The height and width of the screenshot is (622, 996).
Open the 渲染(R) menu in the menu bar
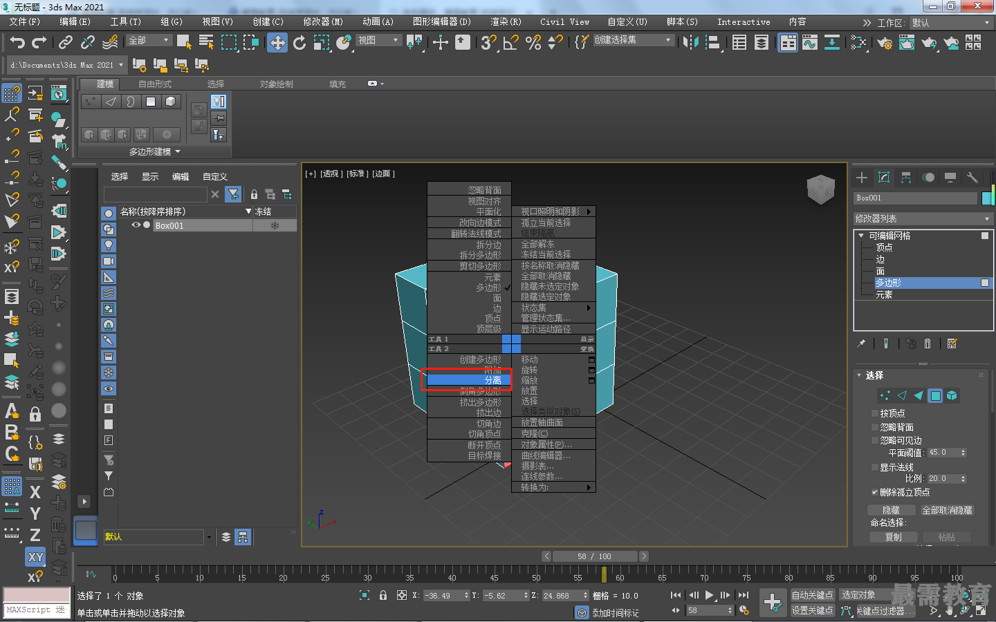506,22
